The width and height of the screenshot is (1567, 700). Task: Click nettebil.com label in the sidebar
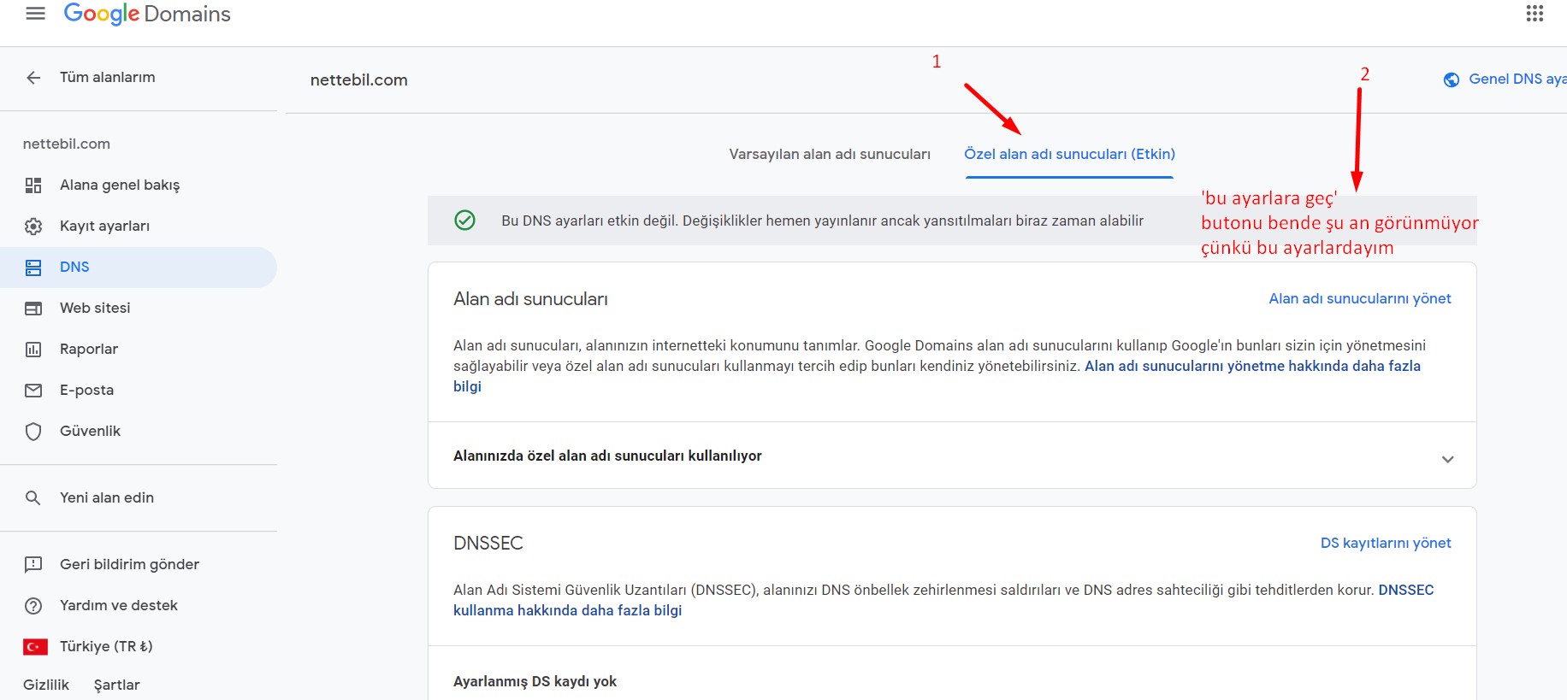[67, 144]
